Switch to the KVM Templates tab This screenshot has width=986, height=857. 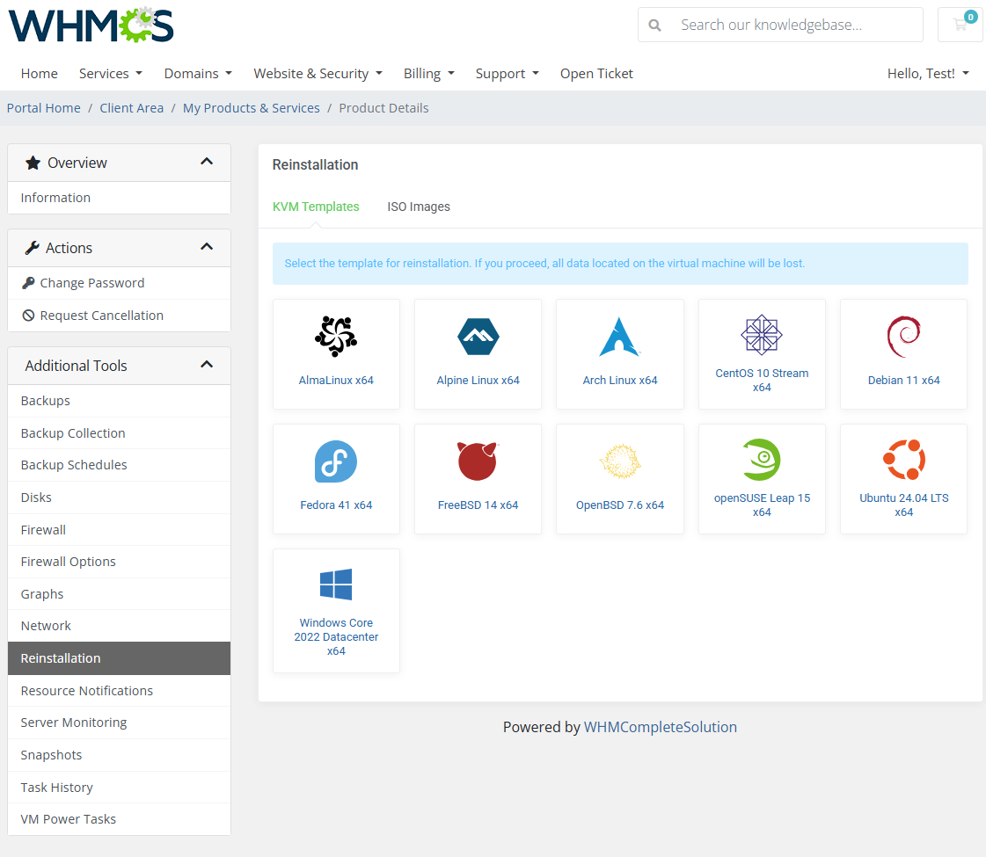(316, 207)
